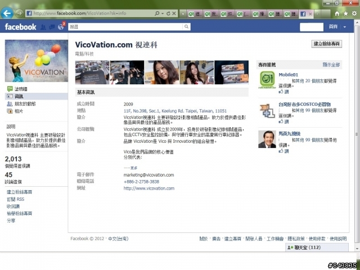Visit http://www.vicovation.com website link
Image resolution: width=360 pixels, height=270 pixels.
[x=148, y=188]
